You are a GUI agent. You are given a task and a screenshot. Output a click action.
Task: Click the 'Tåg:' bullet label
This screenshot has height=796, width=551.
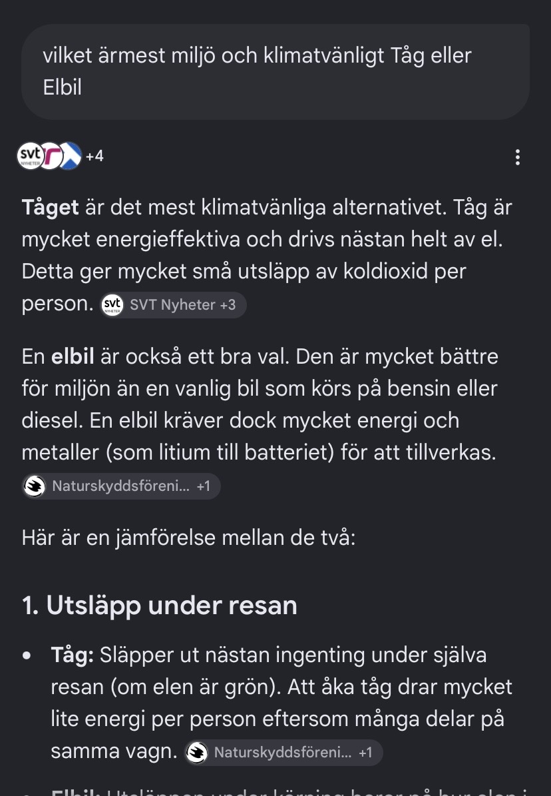click(72, 655)
